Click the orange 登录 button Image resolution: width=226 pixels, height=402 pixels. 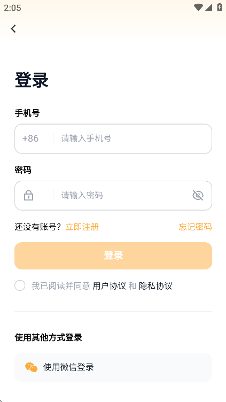click(113, 256)
